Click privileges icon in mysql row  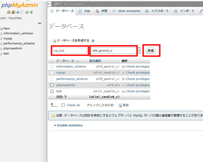[x=123, y=73]
